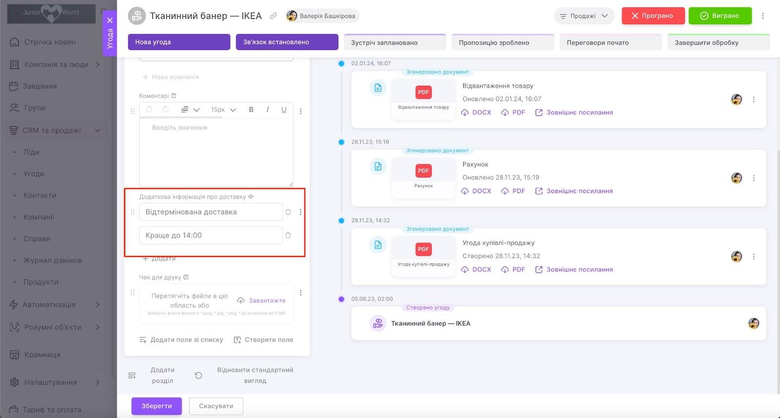Open the Продажі pipeline dropdown
The width and height of the screenshot is (780, 418).
[584, 16]
